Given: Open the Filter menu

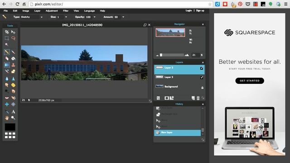Looking at the screenshot, I should [x=65, y=11].
